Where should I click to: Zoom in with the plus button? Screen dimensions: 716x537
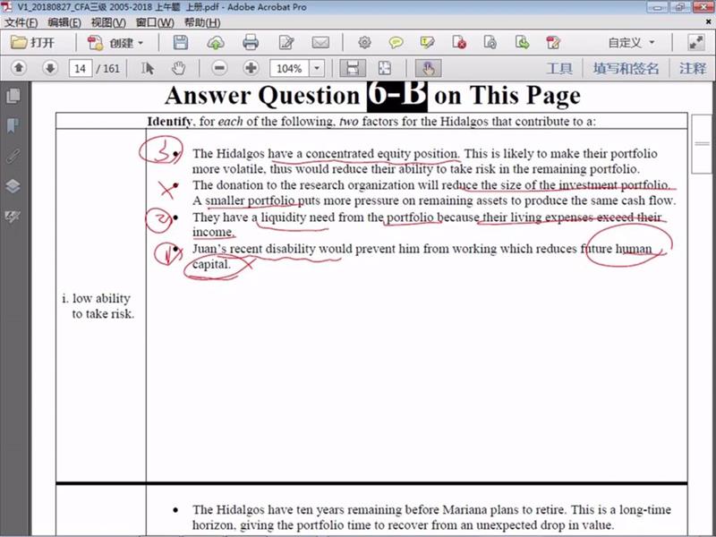click(251, 68)
